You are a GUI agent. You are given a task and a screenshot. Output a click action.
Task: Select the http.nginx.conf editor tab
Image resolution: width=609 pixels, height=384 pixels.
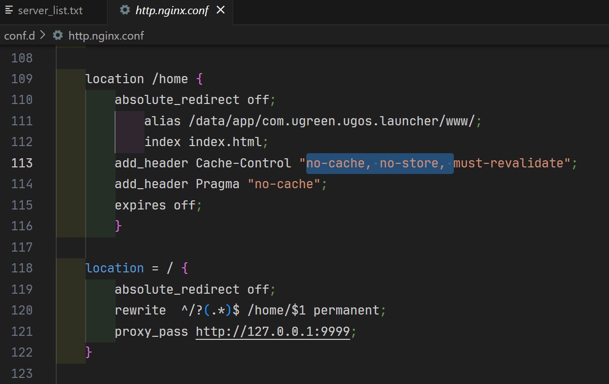[171, 11]
